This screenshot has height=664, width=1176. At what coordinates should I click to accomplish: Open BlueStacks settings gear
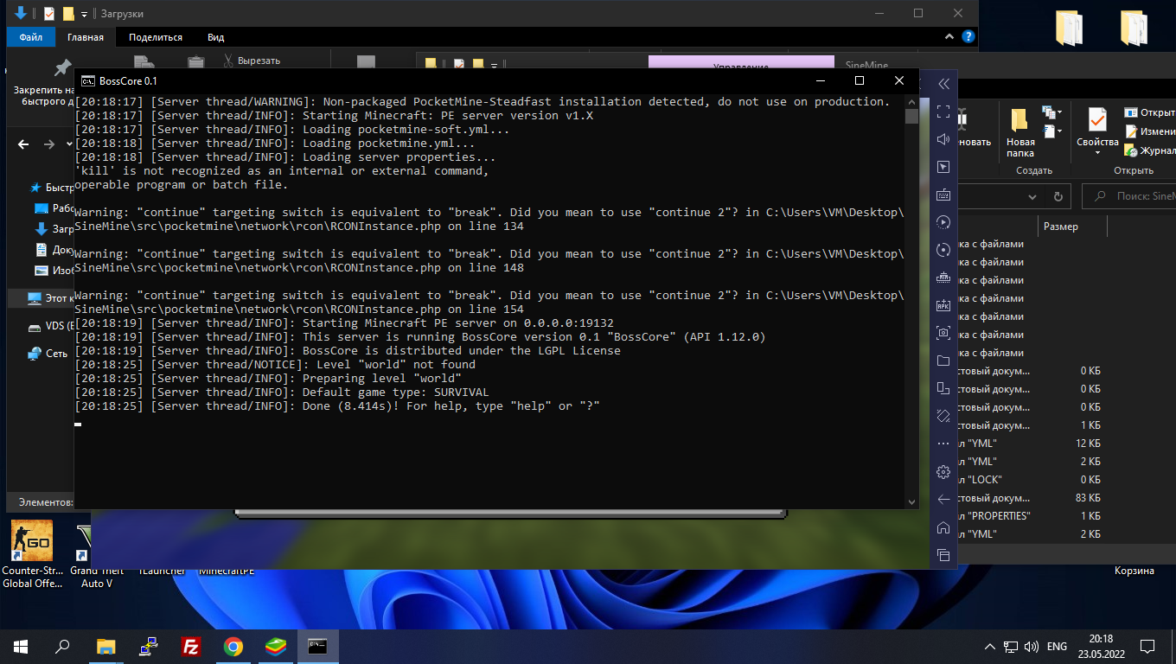tap(943, 471)
